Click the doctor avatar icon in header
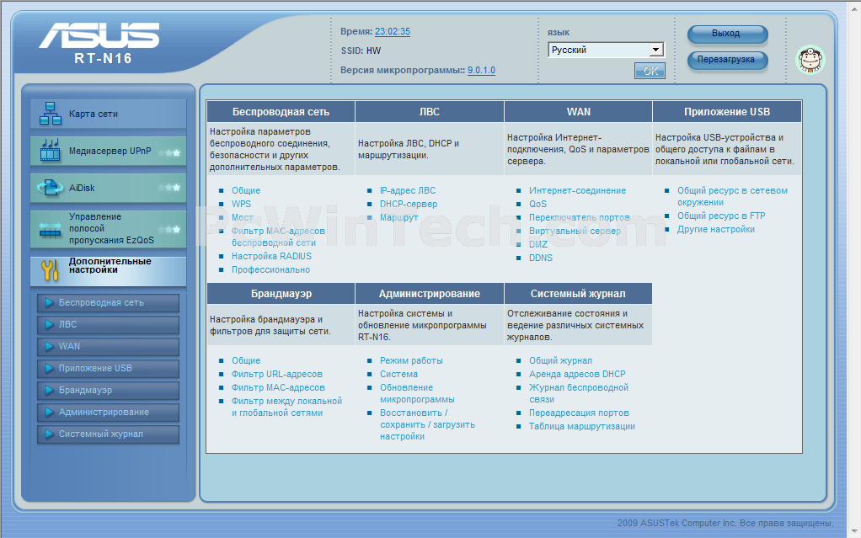Viewport: 861px width, 538px height. (x=810, y=60)
